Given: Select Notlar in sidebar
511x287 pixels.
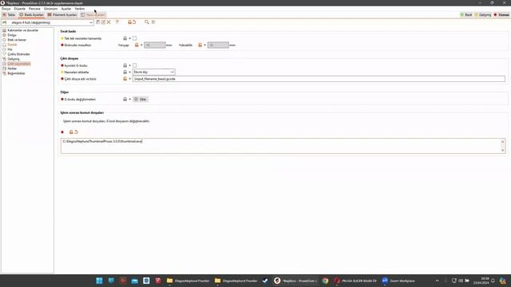Looking at the screenshot, I should (x=12, y=69).
